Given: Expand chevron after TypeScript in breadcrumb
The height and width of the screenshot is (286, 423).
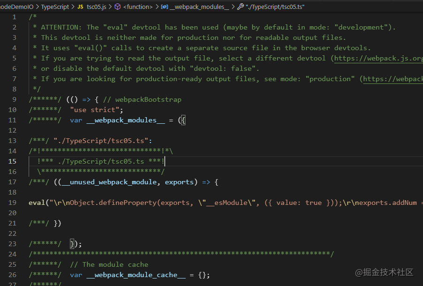Looking at the screenshot, I should point(73,7).
